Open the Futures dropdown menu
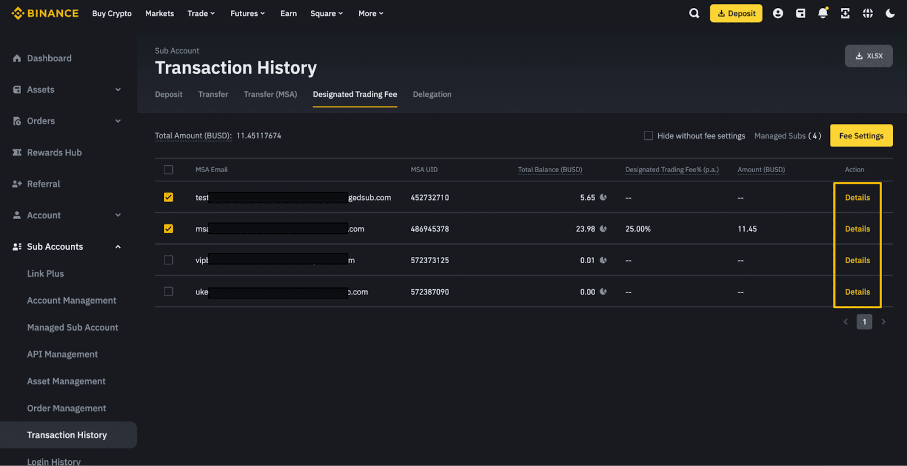The width and height of the screenshot is (907, 466). pos(247,14)
